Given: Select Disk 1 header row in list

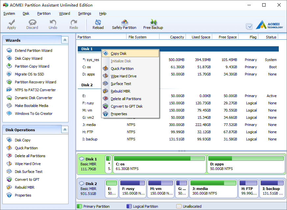Looking at the screenshot, I should [178, 49].
